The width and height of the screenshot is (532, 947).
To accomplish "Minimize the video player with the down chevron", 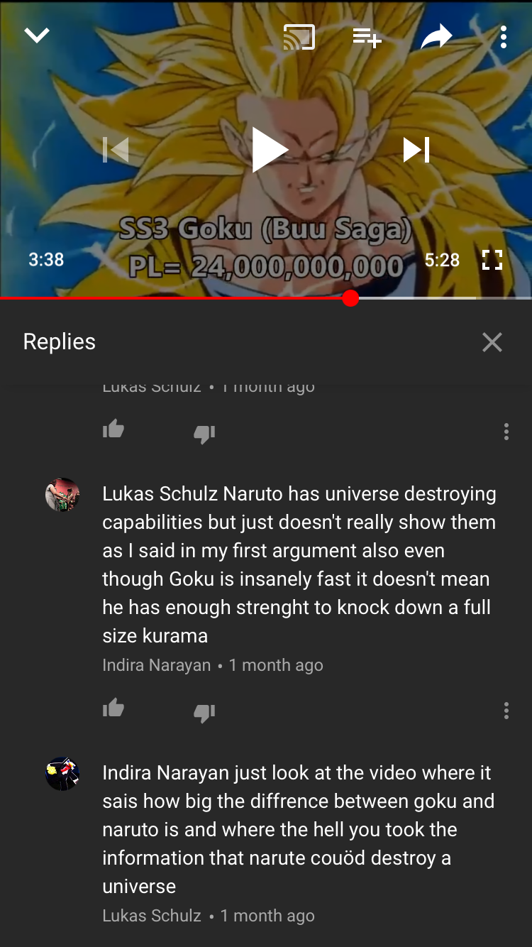I will pos(37,35).
